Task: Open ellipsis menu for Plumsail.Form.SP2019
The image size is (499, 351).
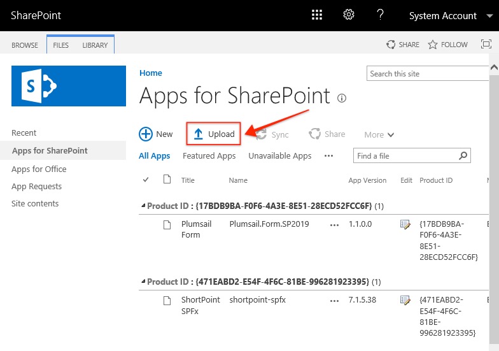Action: [x=334, y=225]
